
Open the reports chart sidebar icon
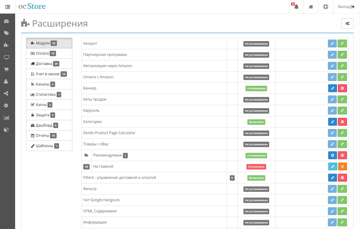6,118
